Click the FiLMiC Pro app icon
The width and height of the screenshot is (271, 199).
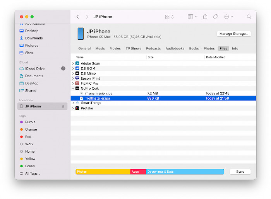(x=77, y=83)
